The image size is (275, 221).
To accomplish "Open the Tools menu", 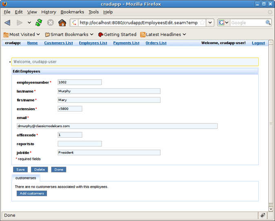I will [x=93, y=12].
